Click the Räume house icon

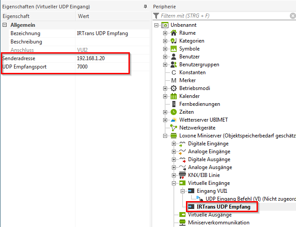click(x=174, y=33)
